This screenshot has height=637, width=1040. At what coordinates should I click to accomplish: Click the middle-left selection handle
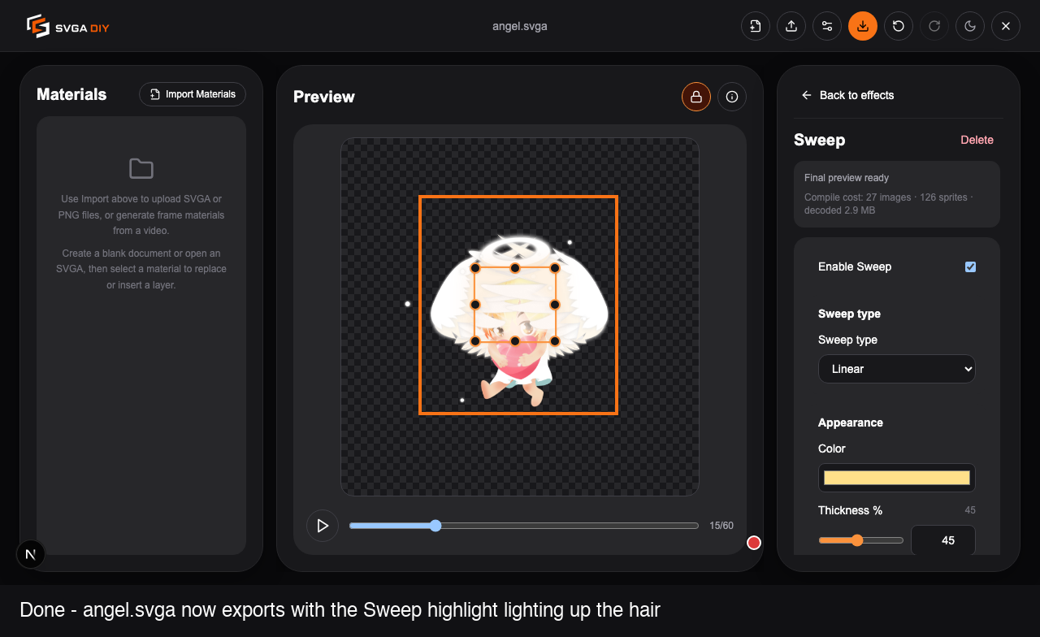(x=475, y=305)
